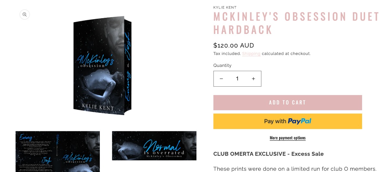The height and width of the screenshot is (172, 389).
Task: Click the 'These prints were done' description line
Action: tap(295, 169)
